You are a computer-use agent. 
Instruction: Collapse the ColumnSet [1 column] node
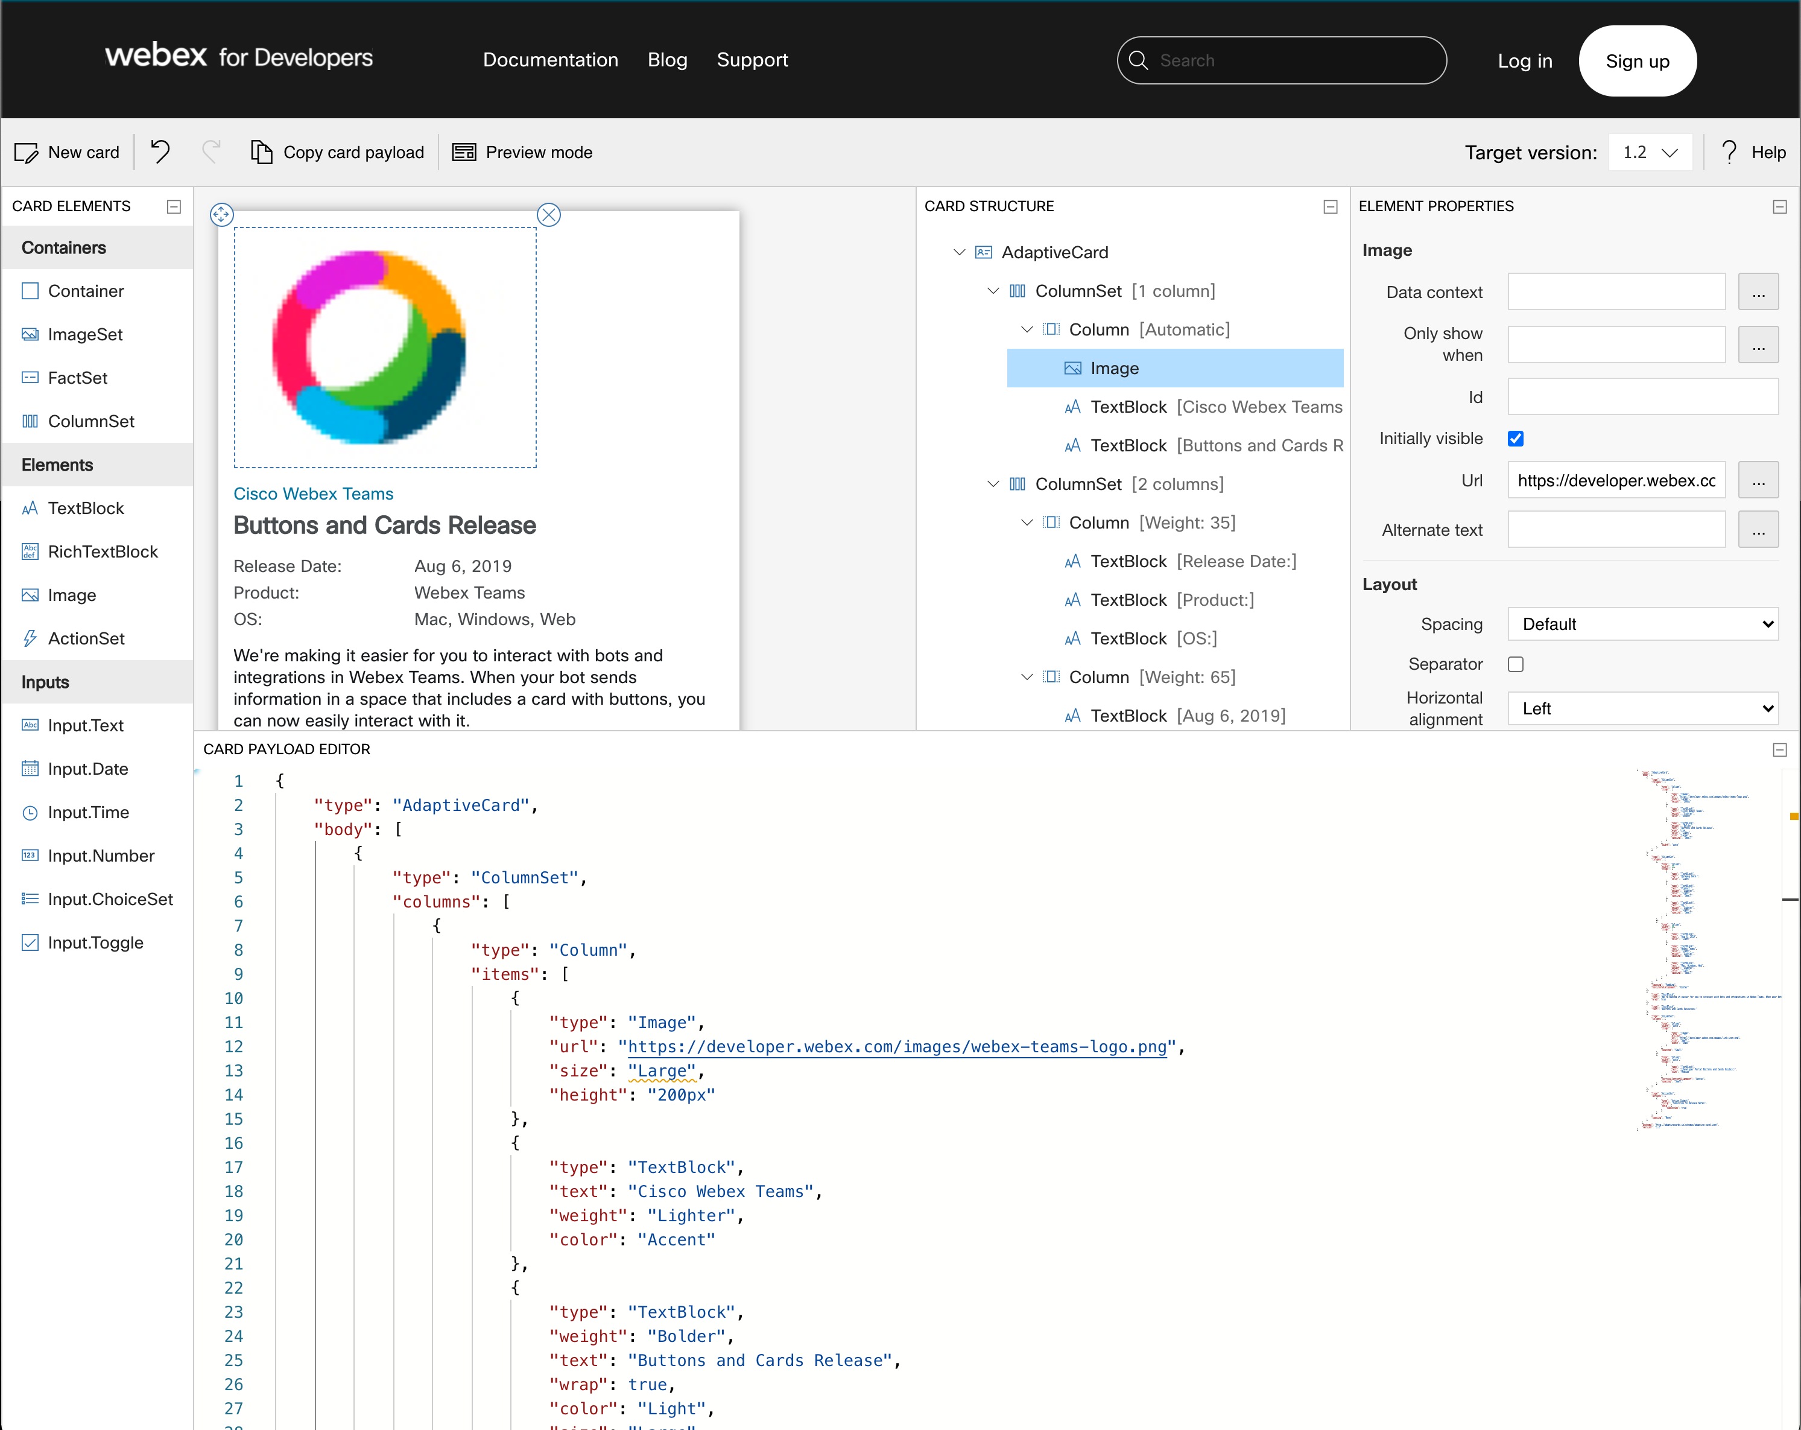(x=993, y=291)
